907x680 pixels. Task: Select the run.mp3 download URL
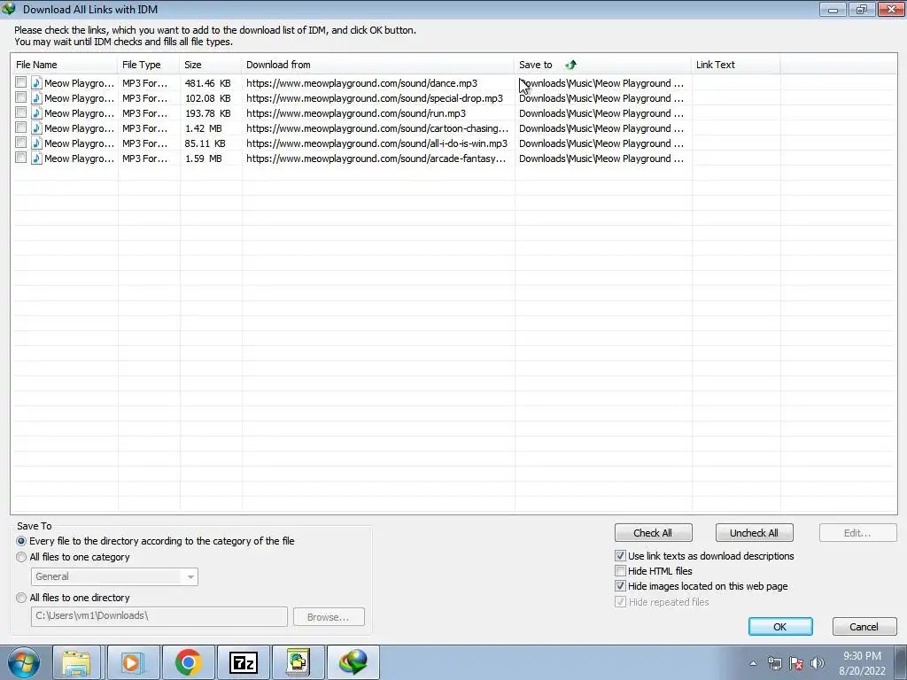356,113
